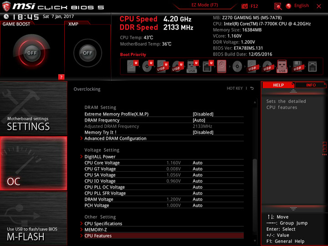Click the F12 label
The width and height of the screenshot is (328, 246).
pos(254,6)
